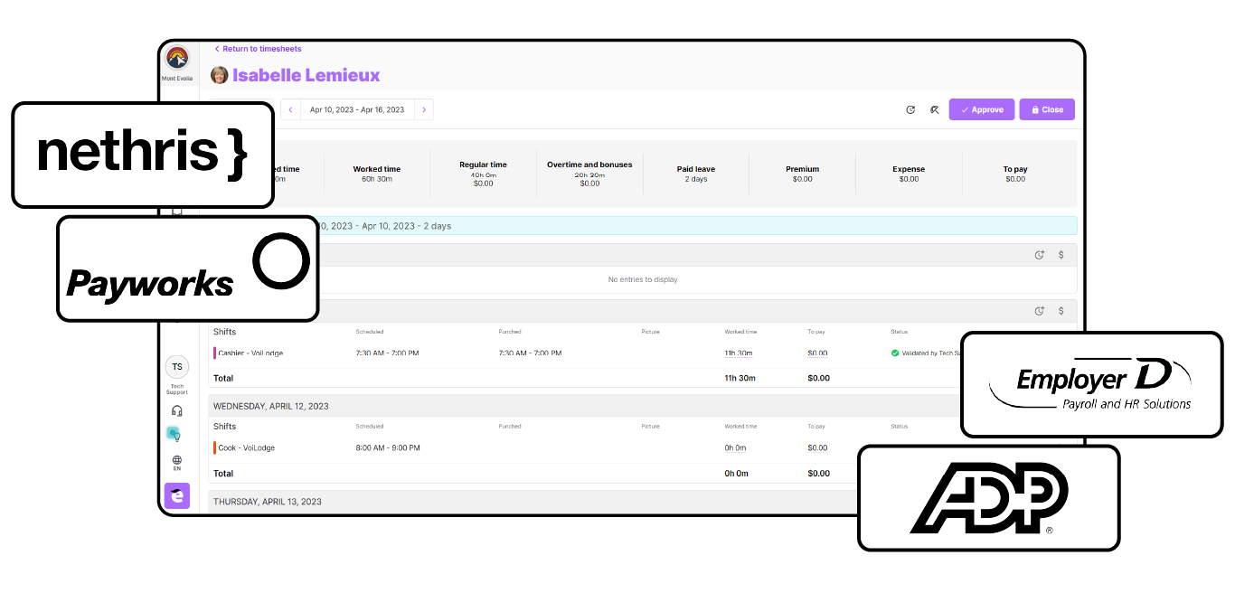Click the punched 7:30 AM - 7:00 PM time
The width and height of the screenshot is (1235, 593).
point(530,353)
